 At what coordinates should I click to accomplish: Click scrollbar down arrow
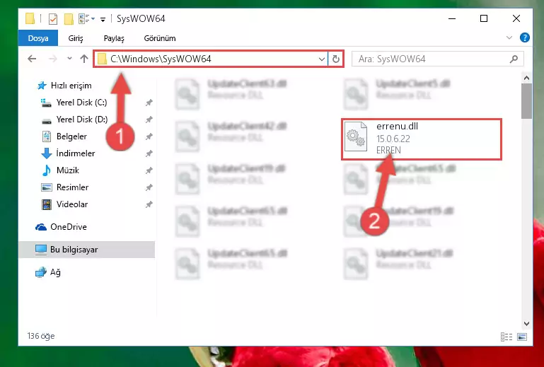(526, 324)
